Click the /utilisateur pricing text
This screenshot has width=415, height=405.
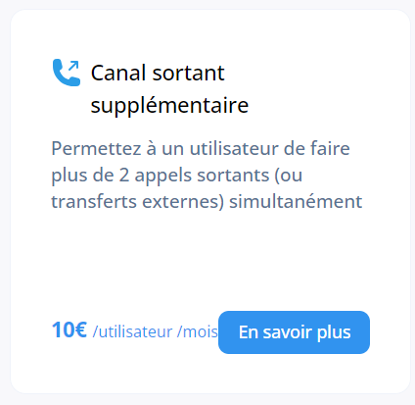click(132, 331)
